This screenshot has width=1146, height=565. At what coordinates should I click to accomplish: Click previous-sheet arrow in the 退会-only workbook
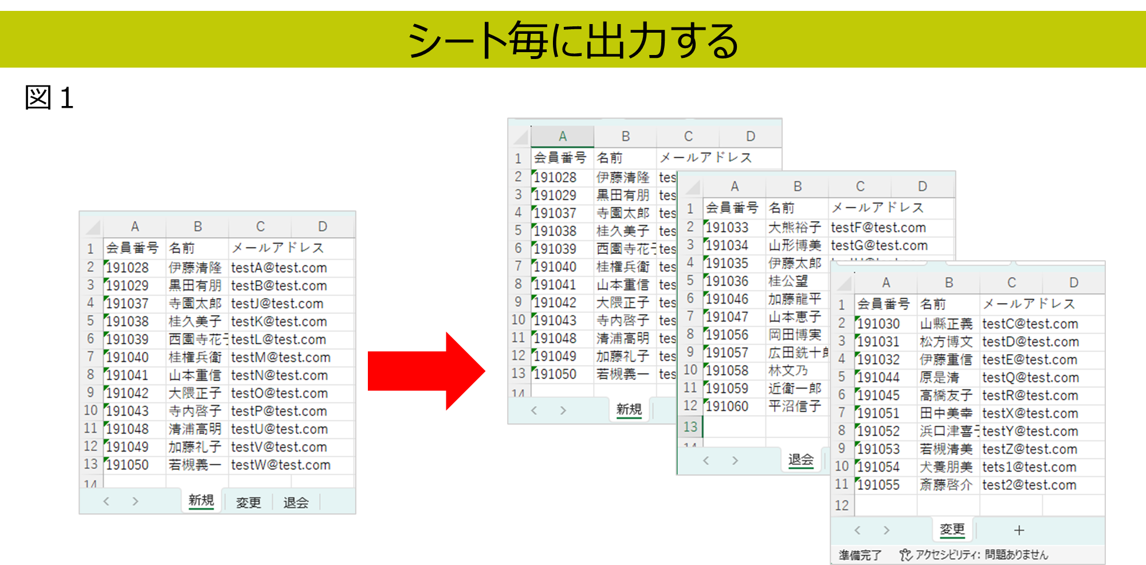[706, 460]
